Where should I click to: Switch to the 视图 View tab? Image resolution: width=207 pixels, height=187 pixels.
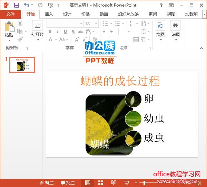[x=171, y=14]
